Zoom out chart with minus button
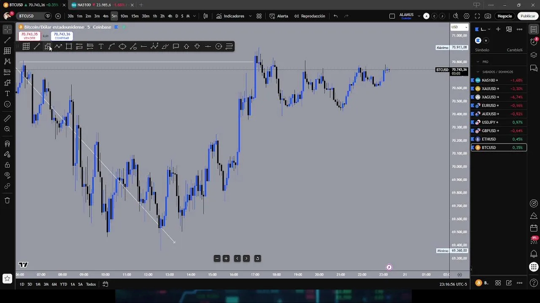The height and width of the screenshot is (303, 540). click(217, 258)
